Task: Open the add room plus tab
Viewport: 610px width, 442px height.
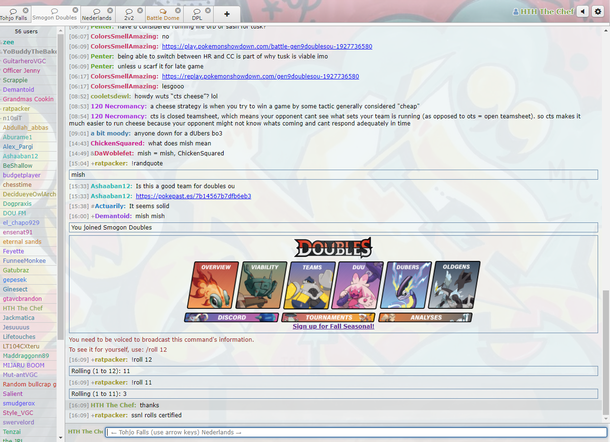Action: 227,14
